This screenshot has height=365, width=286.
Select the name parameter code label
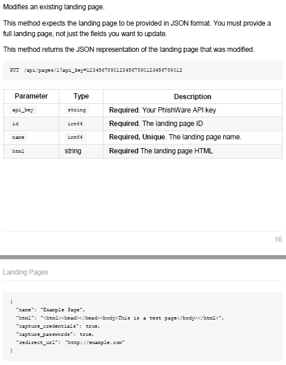19,137
